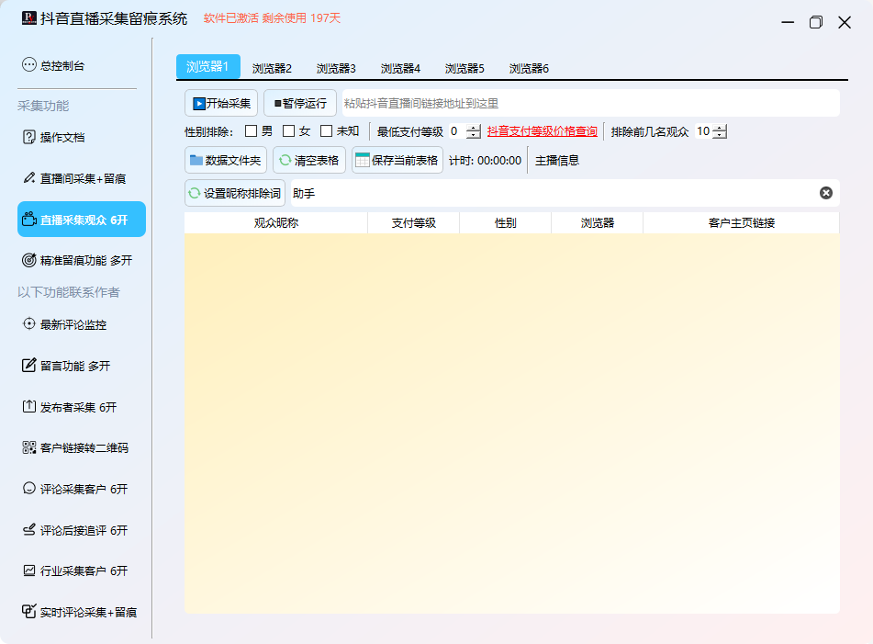Select the 最低支付等级 number field
Image resolution: width=873 pixels, height=644 pixels.
point(458,131)
